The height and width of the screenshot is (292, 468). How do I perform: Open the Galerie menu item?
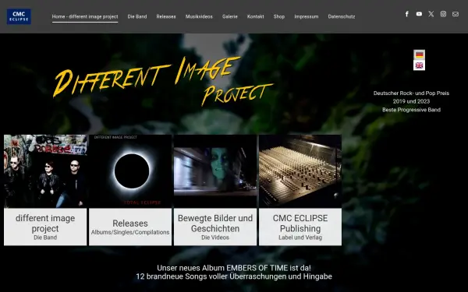tap(230, 16)
